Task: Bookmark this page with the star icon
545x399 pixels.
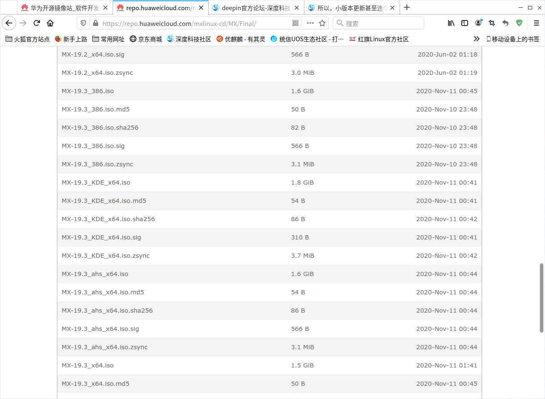Action: point(322,23)
